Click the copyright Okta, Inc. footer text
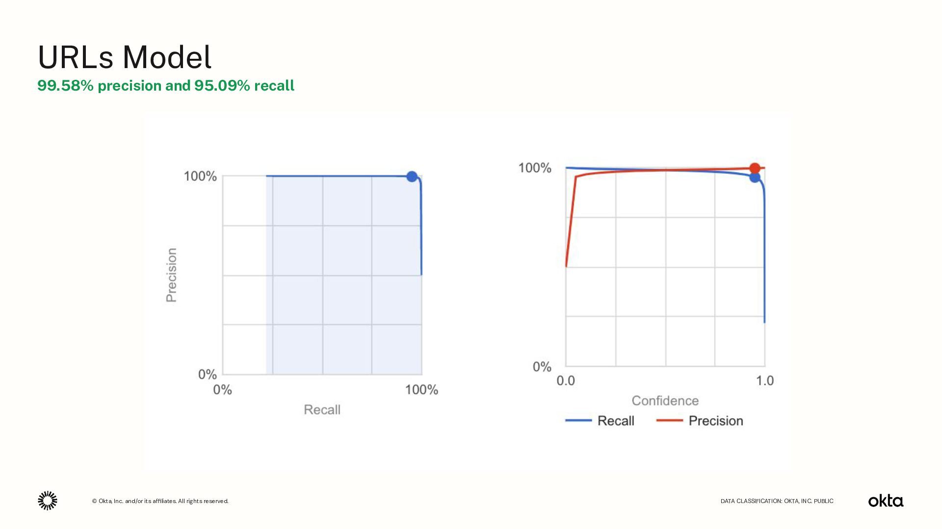This screenshot has height=529, width=942. click(160, 501)
